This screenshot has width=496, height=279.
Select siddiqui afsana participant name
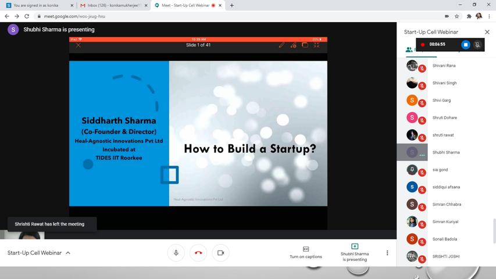coord(446,187)
